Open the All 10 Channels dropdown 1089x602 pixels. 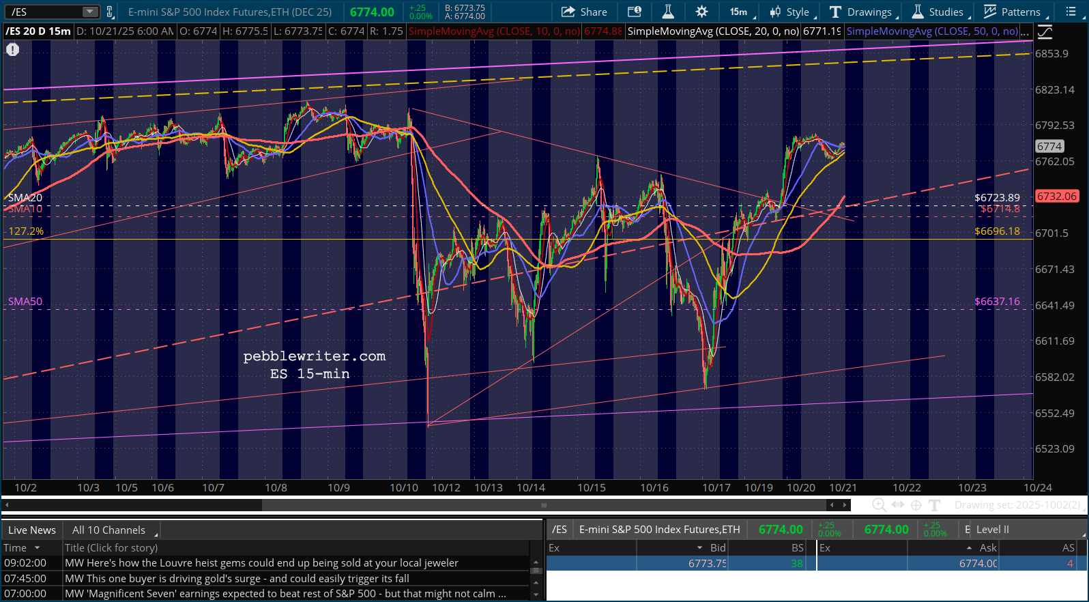point(113,530)
